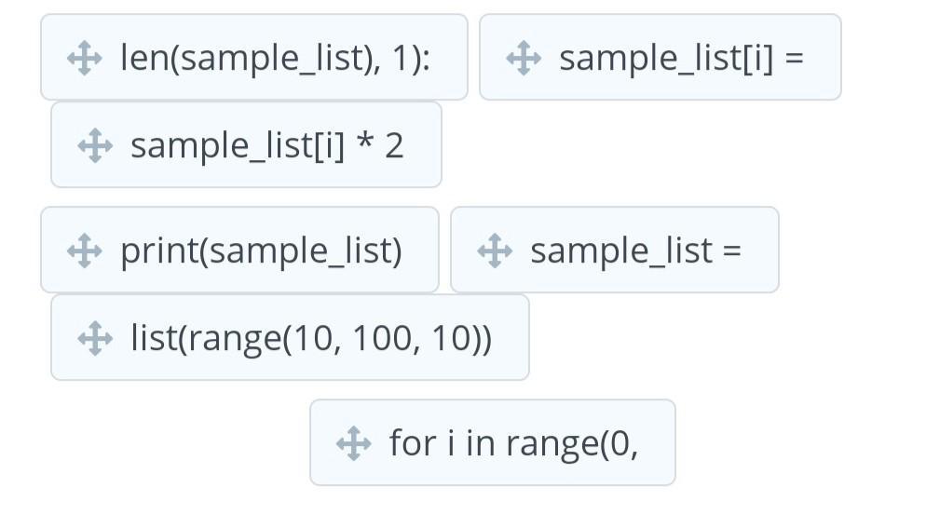Pick the for i in range(0, block
This screenshot has width=926, height=528.
click(x=493, y=442)
